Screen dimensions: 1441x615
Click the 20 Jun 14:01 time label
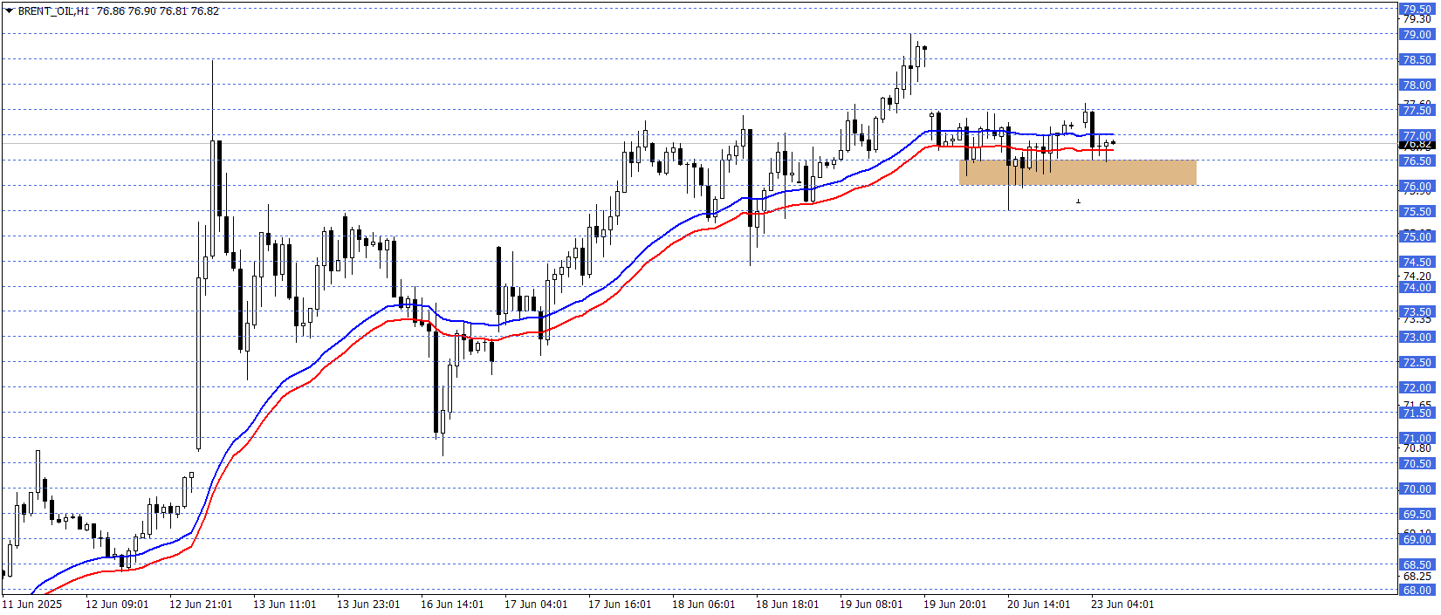pyautogui.click(x=1039, y=604)
